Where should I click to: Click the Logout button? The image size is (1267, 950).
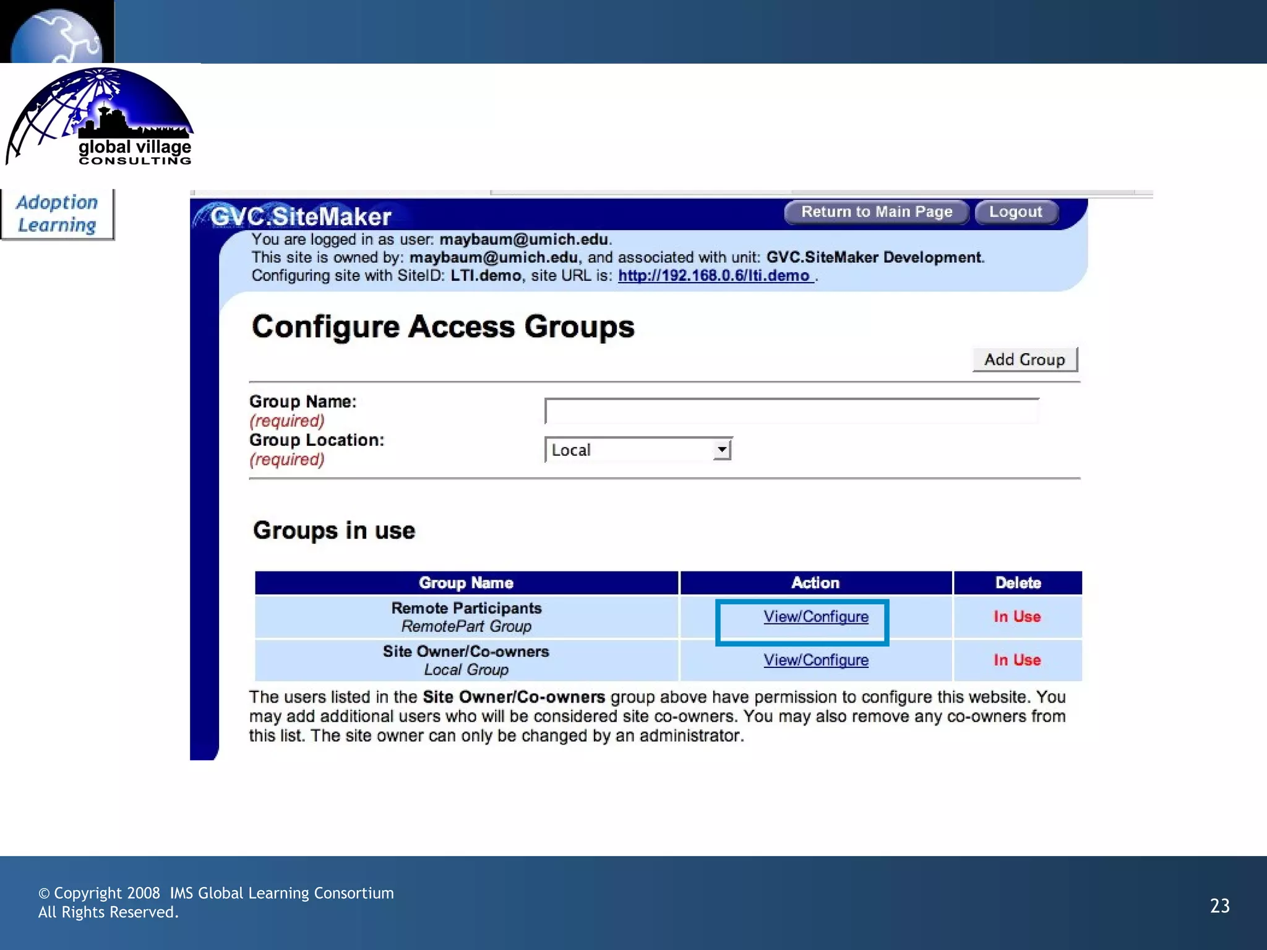(1015, 212)
